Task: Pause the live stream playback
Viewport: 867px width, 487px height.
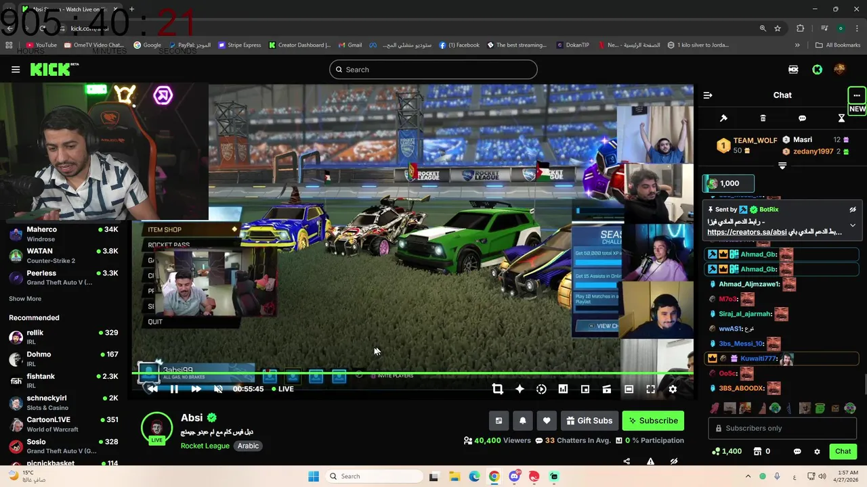Action: pyautogui.click(x=174, y=389)
